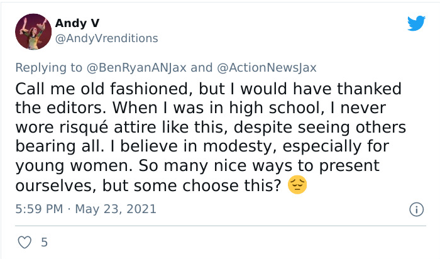Click the 5:59 PM timestamp
Image resolution: width=440 pixels, height=259 pixels.
coord(38,209)
